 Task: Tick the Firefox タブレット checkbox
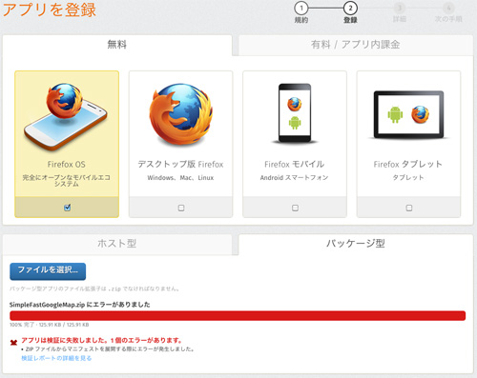(409, 208)
